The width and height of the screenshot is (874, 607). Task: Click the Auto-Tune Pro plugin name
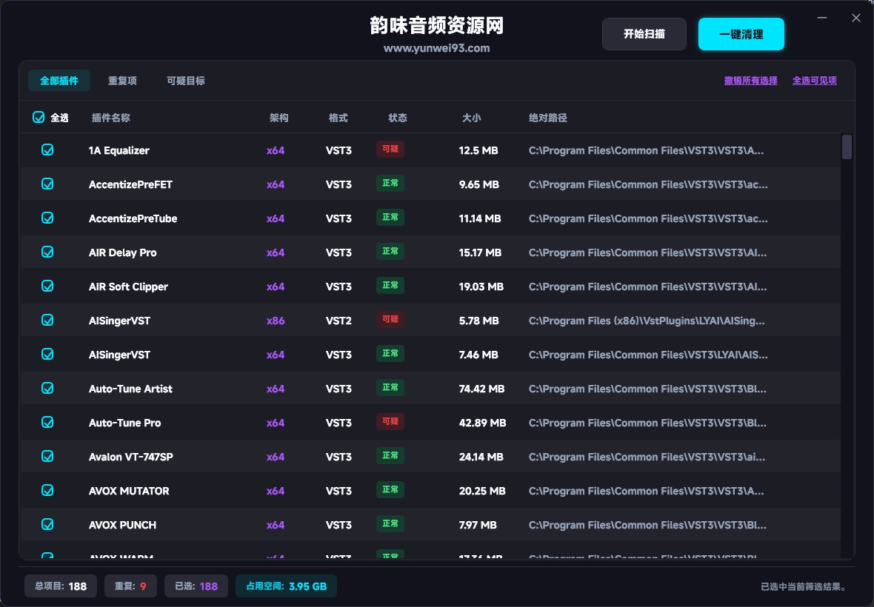tap(125, 423)
